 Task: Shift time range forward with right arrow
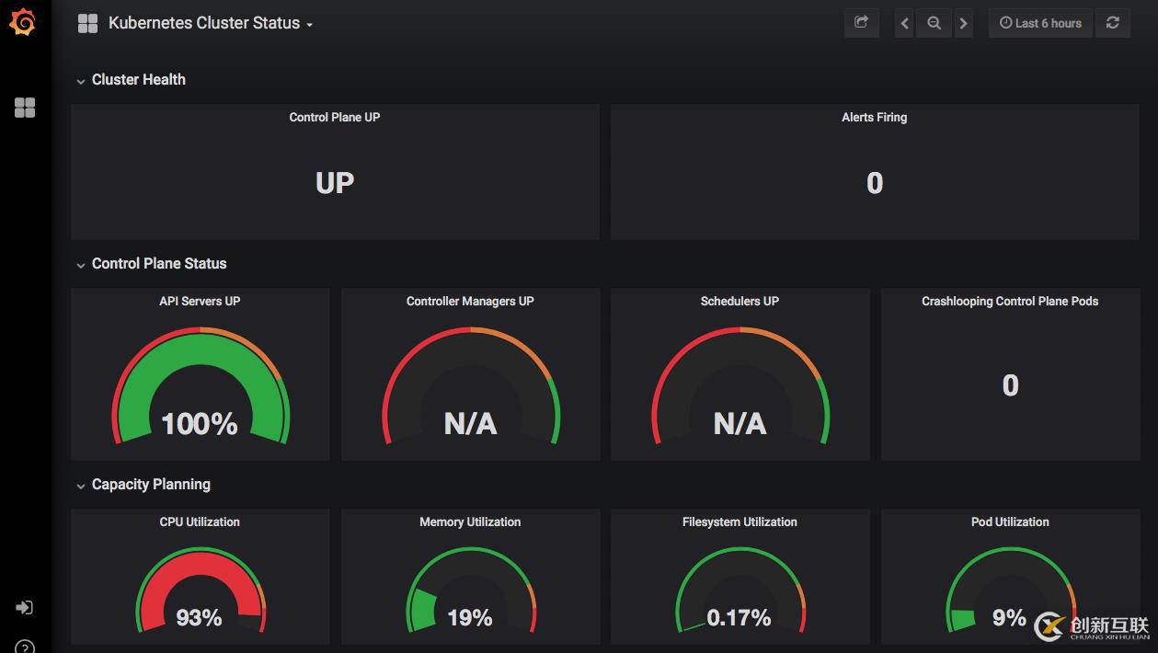point(963,23)
